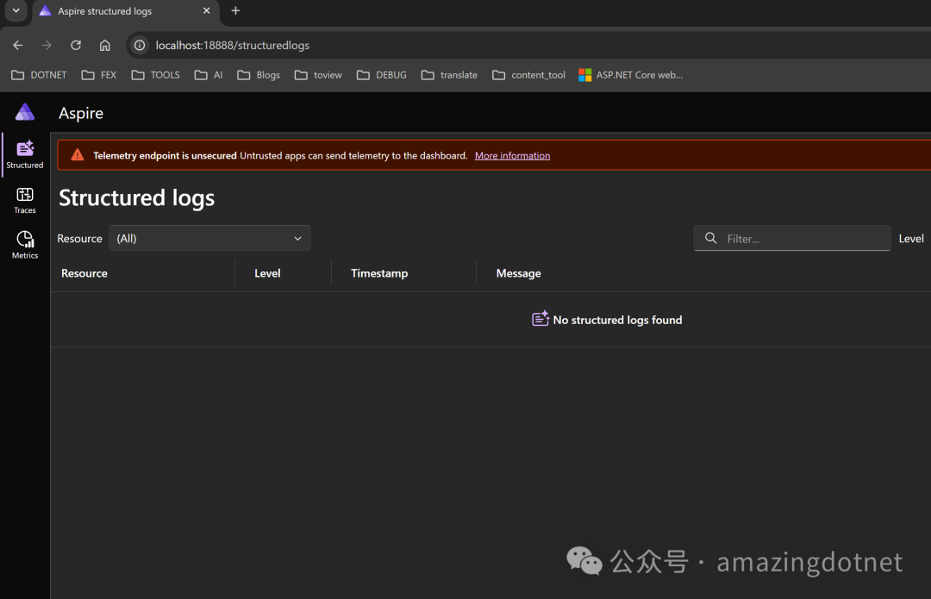Select the Aspire structured logs tab
Screen dimensions: 931x599
click(x=116, y=11)
